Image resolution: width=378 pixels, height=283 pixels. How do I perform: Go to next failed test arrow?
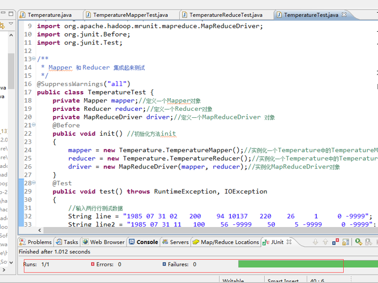coord(315,242)
